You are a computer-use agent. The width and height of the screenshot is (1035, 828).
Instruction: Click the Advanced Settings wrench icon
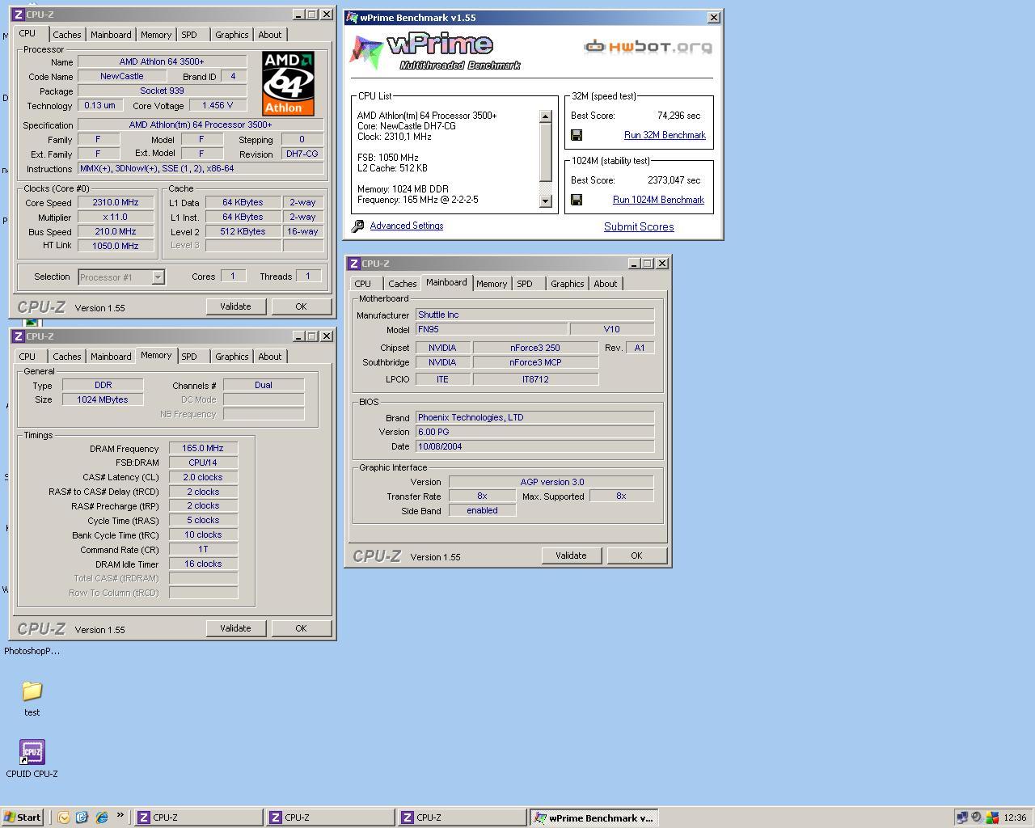point(358,226)
